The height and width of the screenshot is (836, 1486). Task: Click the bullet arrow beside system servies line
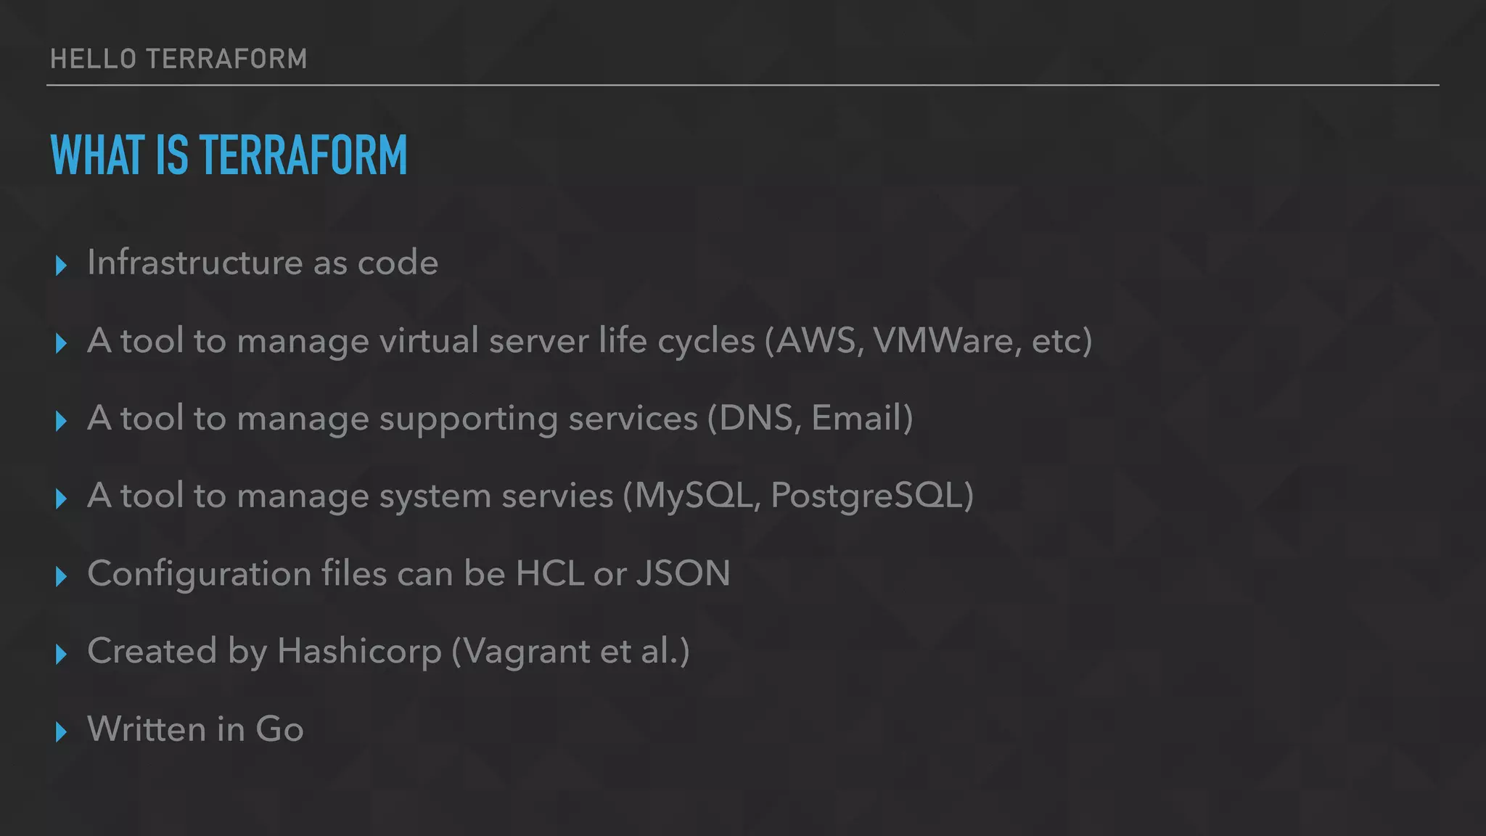pyautogui.click(x=61, y=499)
